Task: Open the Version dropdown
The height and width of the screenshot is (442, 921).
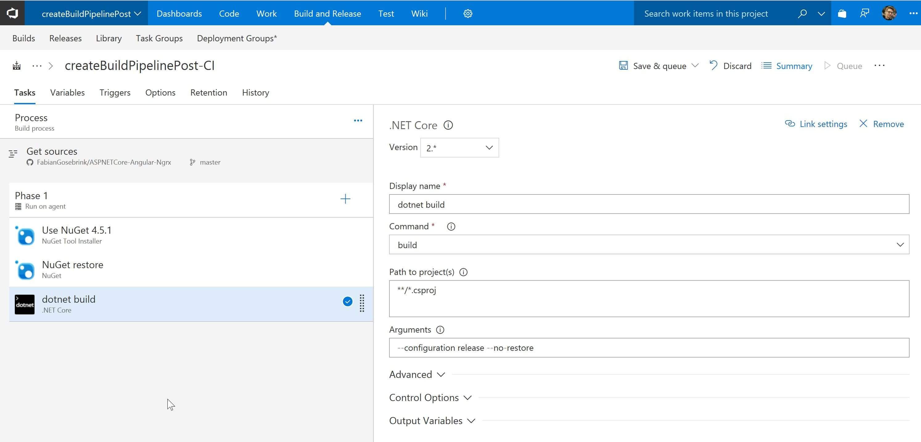Action: coord(459,148)
